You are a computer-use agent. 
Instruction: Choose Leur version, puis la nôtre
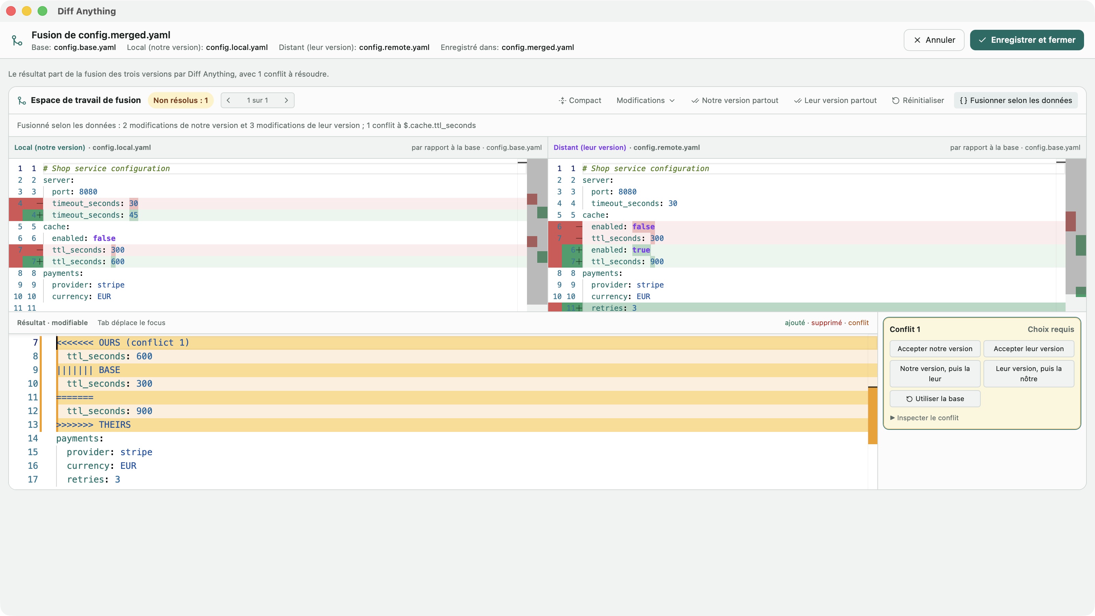click(x=1029, y=374)
